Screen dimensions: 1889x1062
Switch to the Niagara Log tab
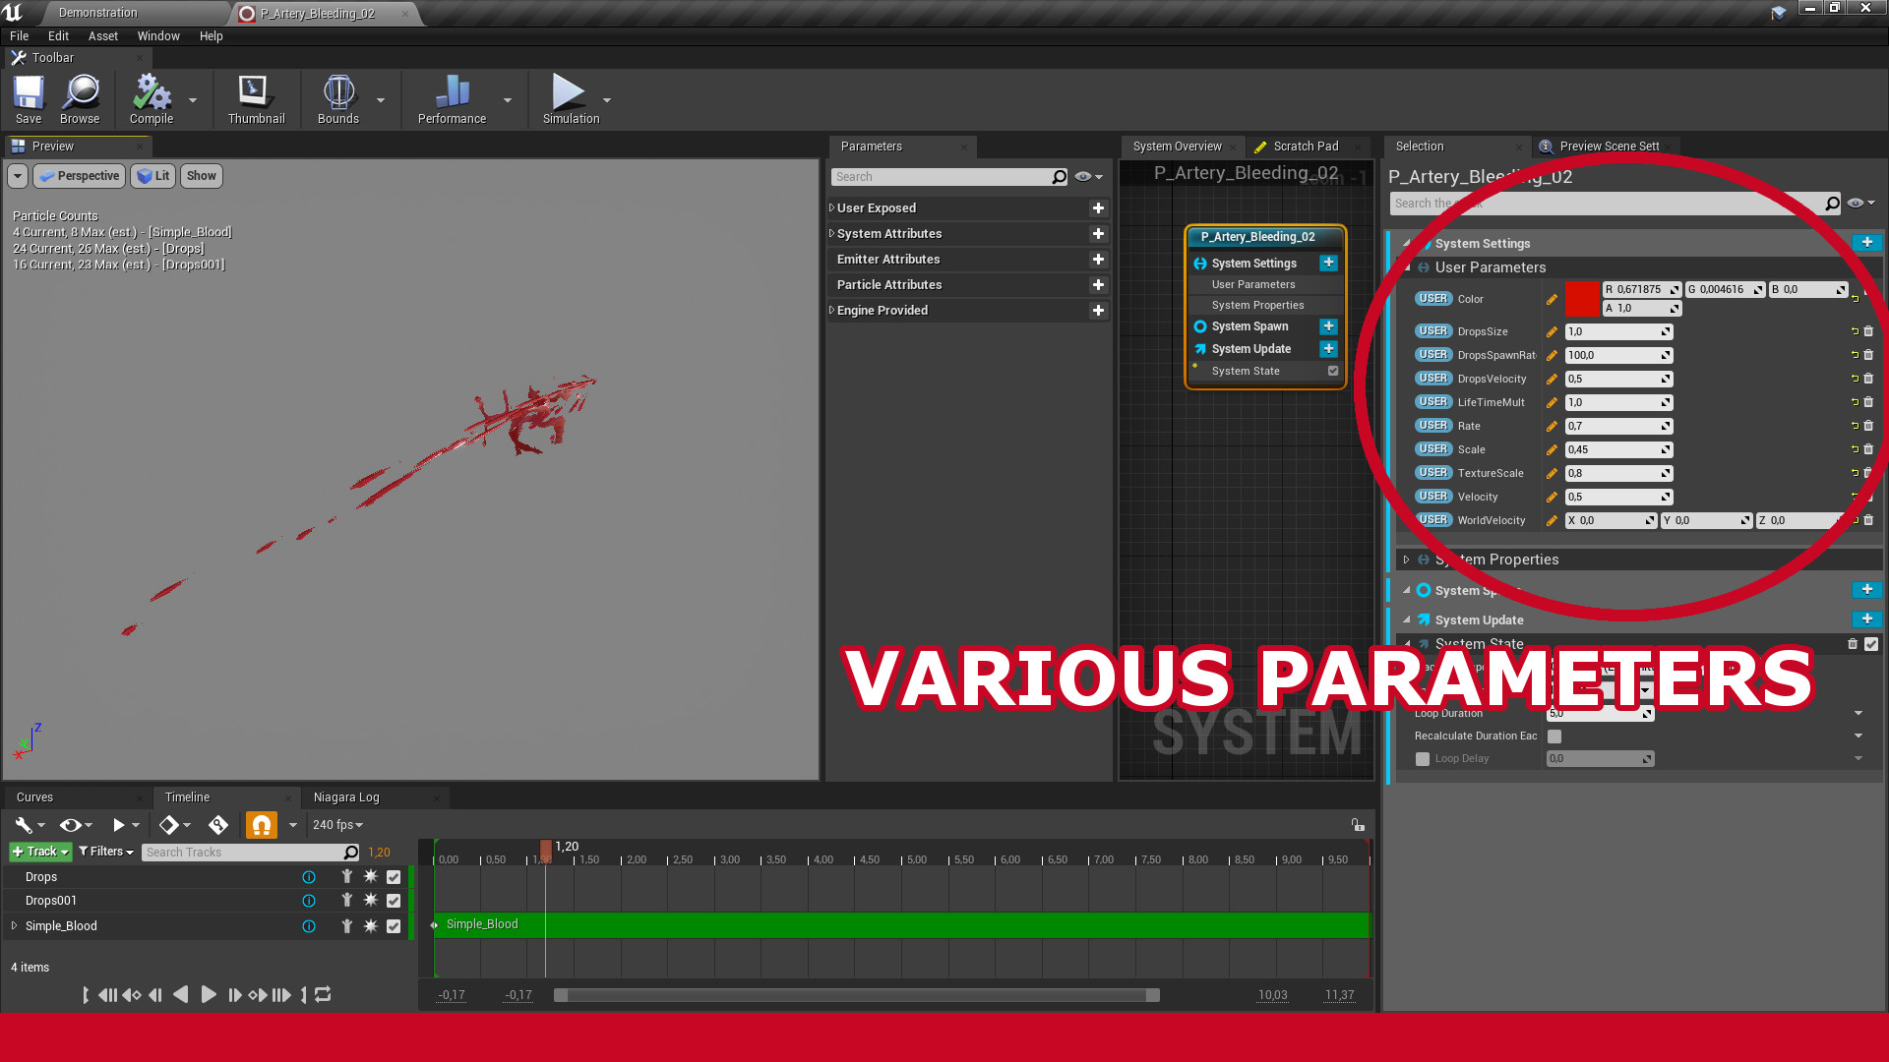346,797
